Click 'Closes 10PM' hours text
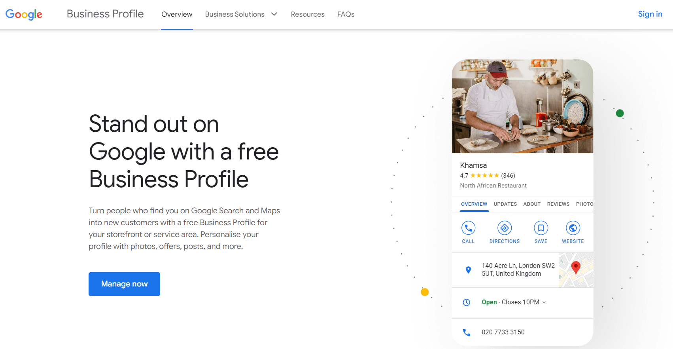Image resolution: width=673 pixels, height=349 pixels. (520, 302)
